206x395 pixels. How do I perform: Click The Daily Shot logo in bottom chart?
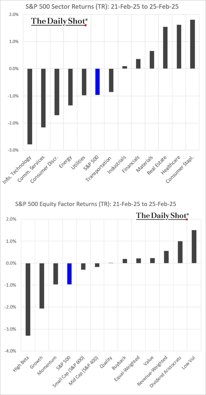[163, 216]
